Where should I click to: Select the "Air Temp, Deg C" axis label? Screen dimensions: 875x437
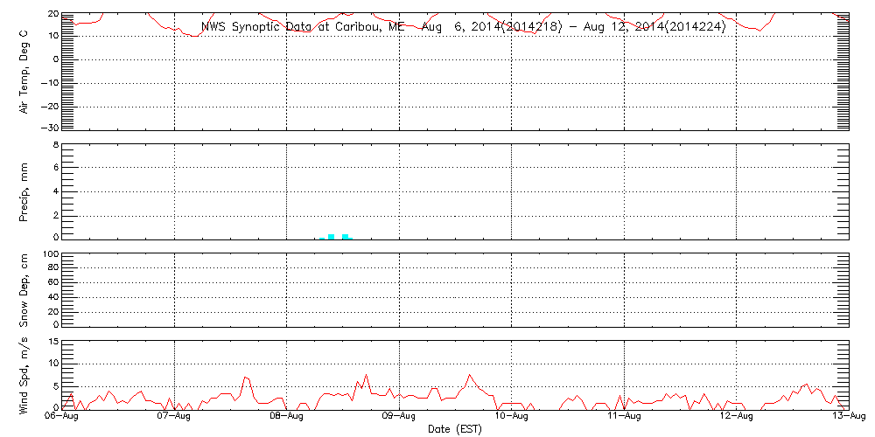pos(24,71)
